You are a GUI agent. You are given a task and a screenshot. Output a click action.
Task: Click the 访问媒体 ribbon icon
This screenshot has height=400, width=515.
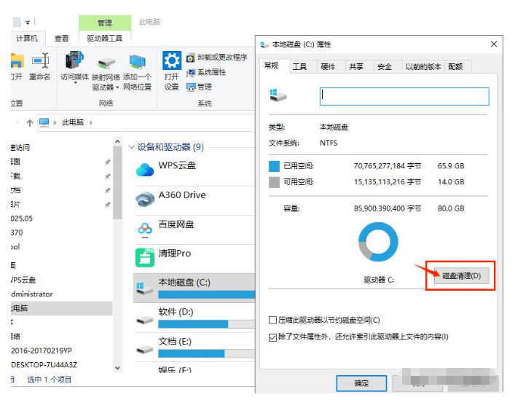[74, 61]
